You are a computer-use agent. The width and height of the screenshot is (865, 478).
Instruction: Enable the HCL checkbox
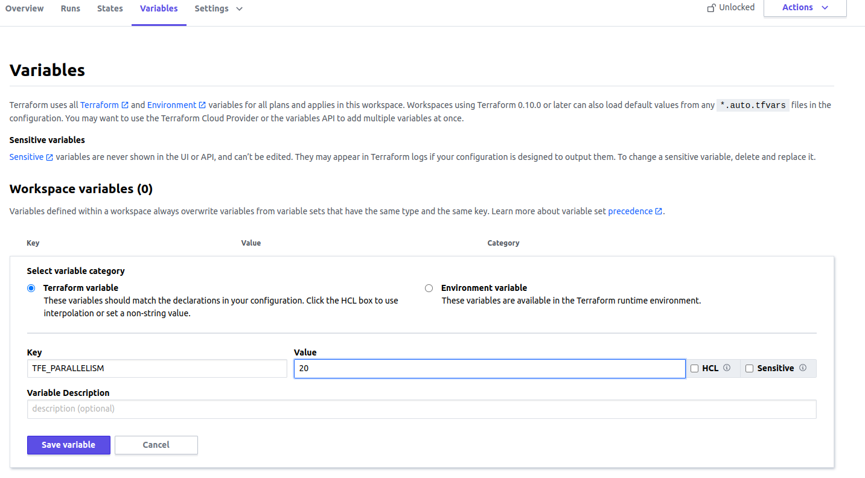pyautogui.click(x=694, y=368)
